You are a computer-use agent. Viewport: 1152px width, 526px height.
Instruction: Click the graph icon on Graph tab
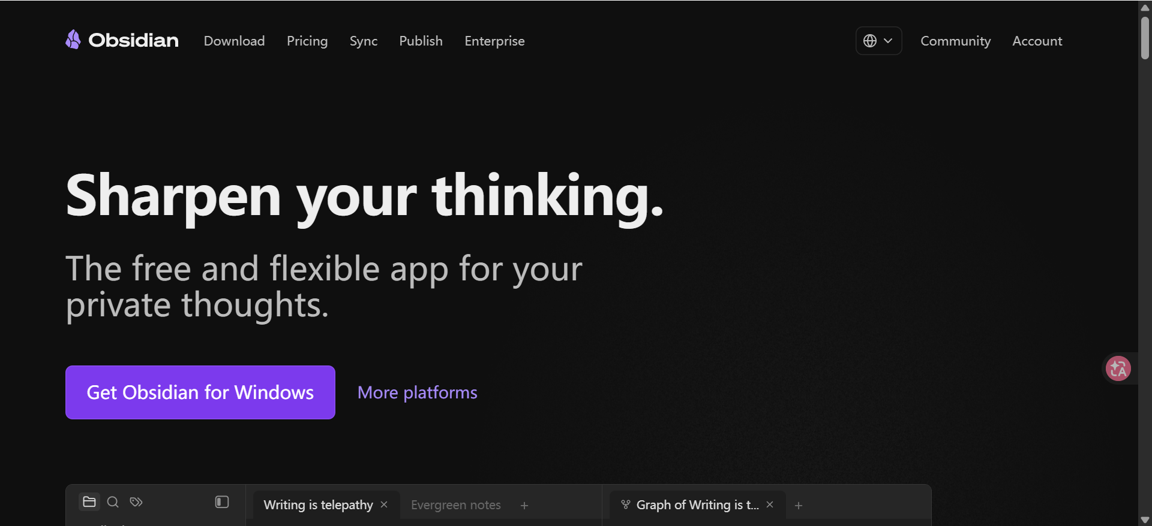pyautogui.click(x=626, y=504)
